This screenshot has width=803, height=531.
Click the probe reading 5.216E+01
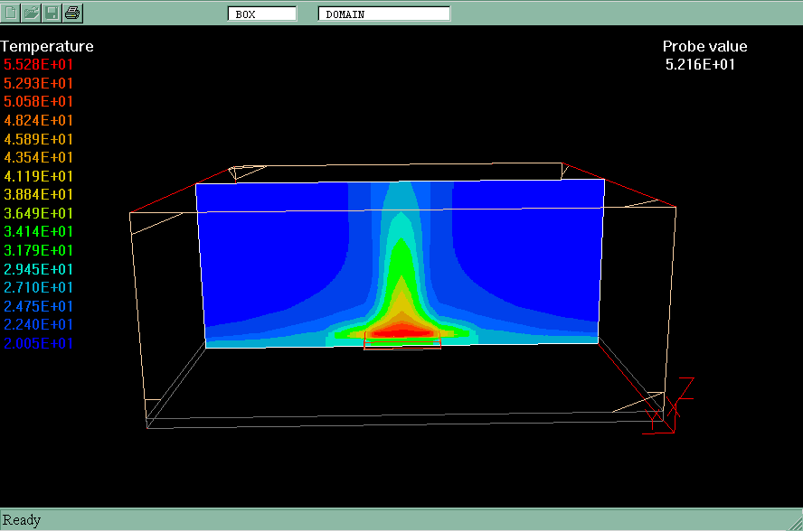tap(700, 65)
